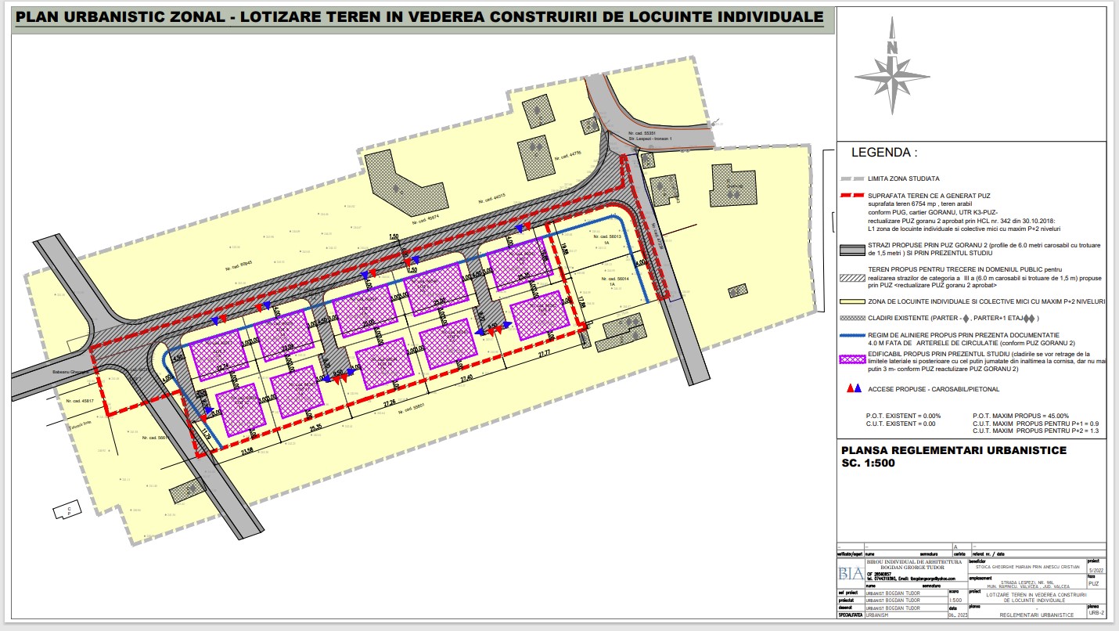Click the plan title banner at top

419,18
